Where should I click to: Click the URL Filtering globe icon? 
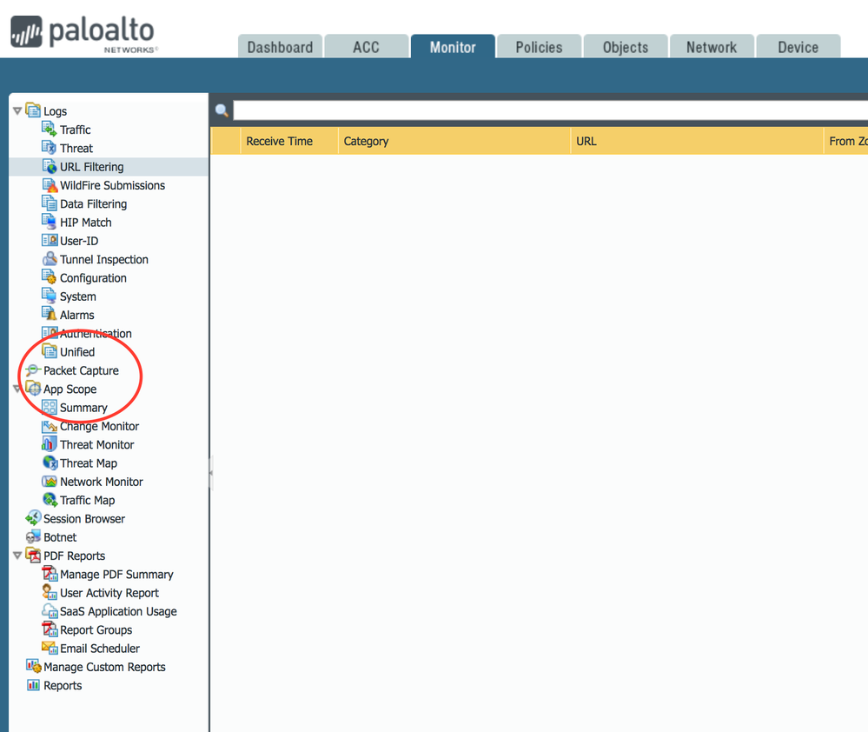coord(50,167)
